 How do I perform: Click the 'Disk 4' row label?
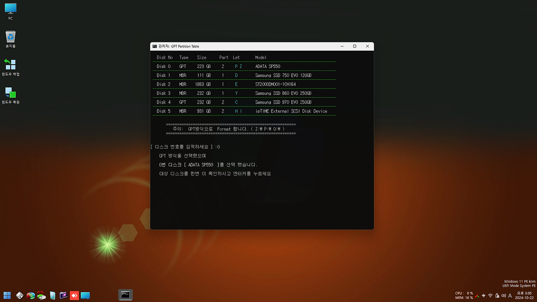[x=164, y=102]
